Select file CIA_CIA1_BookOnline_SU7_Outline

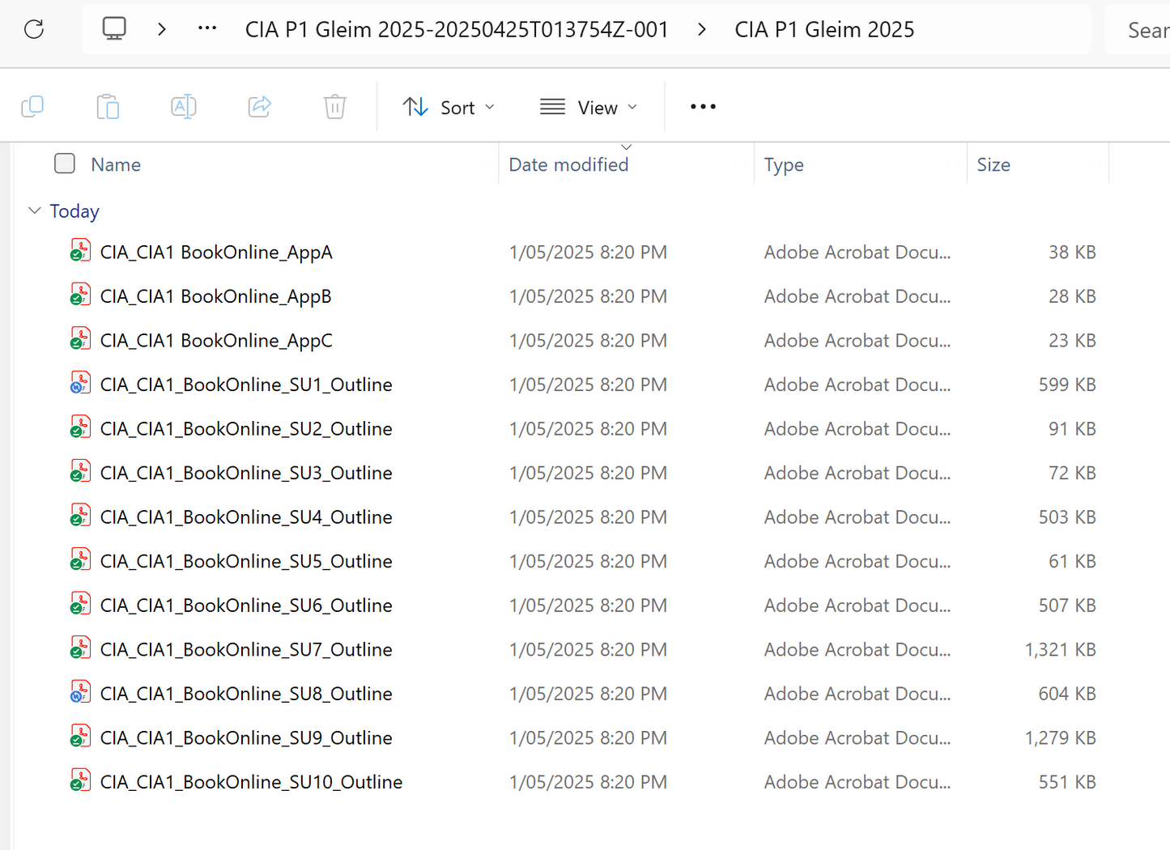[246, 649]
